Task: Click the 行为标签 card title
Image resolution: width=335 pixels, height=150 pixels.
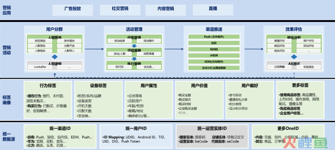Action: point(48,86)
